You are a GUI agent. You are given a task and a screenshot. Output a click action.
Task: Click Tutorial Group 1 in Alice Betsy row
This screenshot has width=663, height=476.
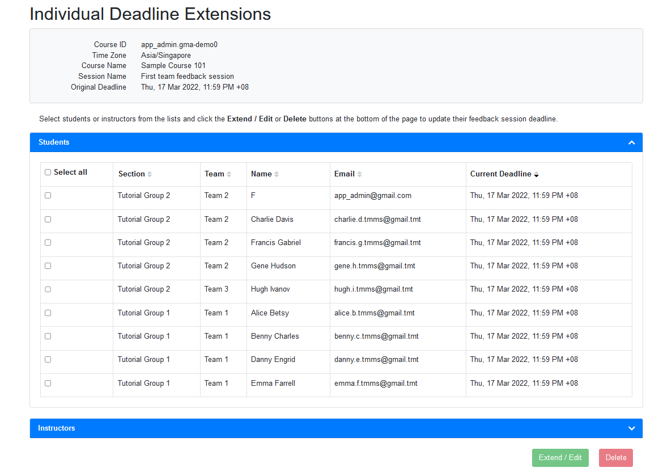[144, 313]
